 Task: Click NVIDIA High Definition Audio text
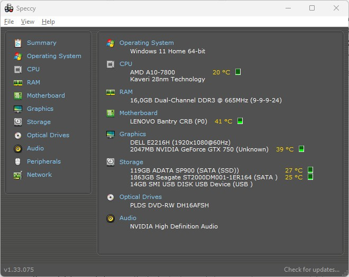174,226
